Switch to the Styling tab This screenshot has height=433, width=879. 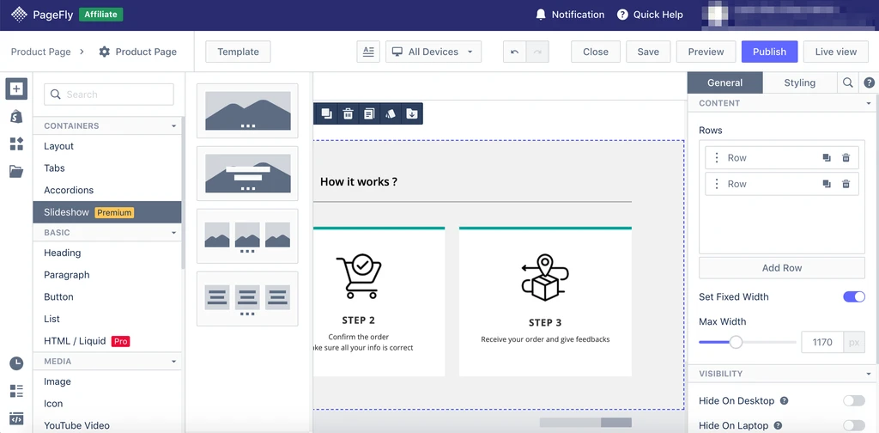[799, 82]
